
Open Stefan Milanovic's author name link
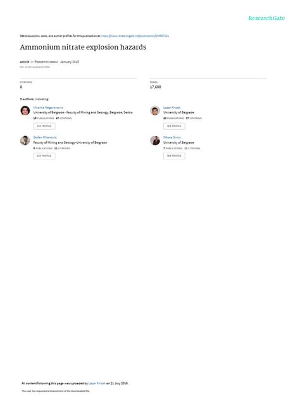[x=45, y=137]
